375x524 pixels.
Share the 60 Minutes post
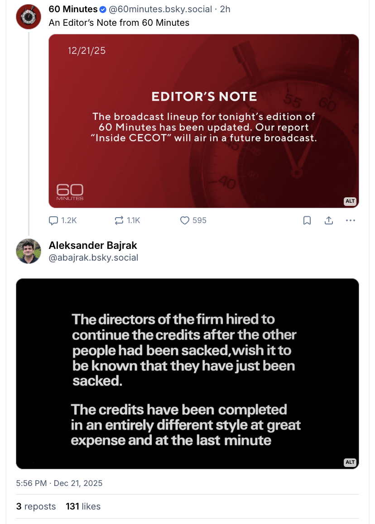[329, 220]
